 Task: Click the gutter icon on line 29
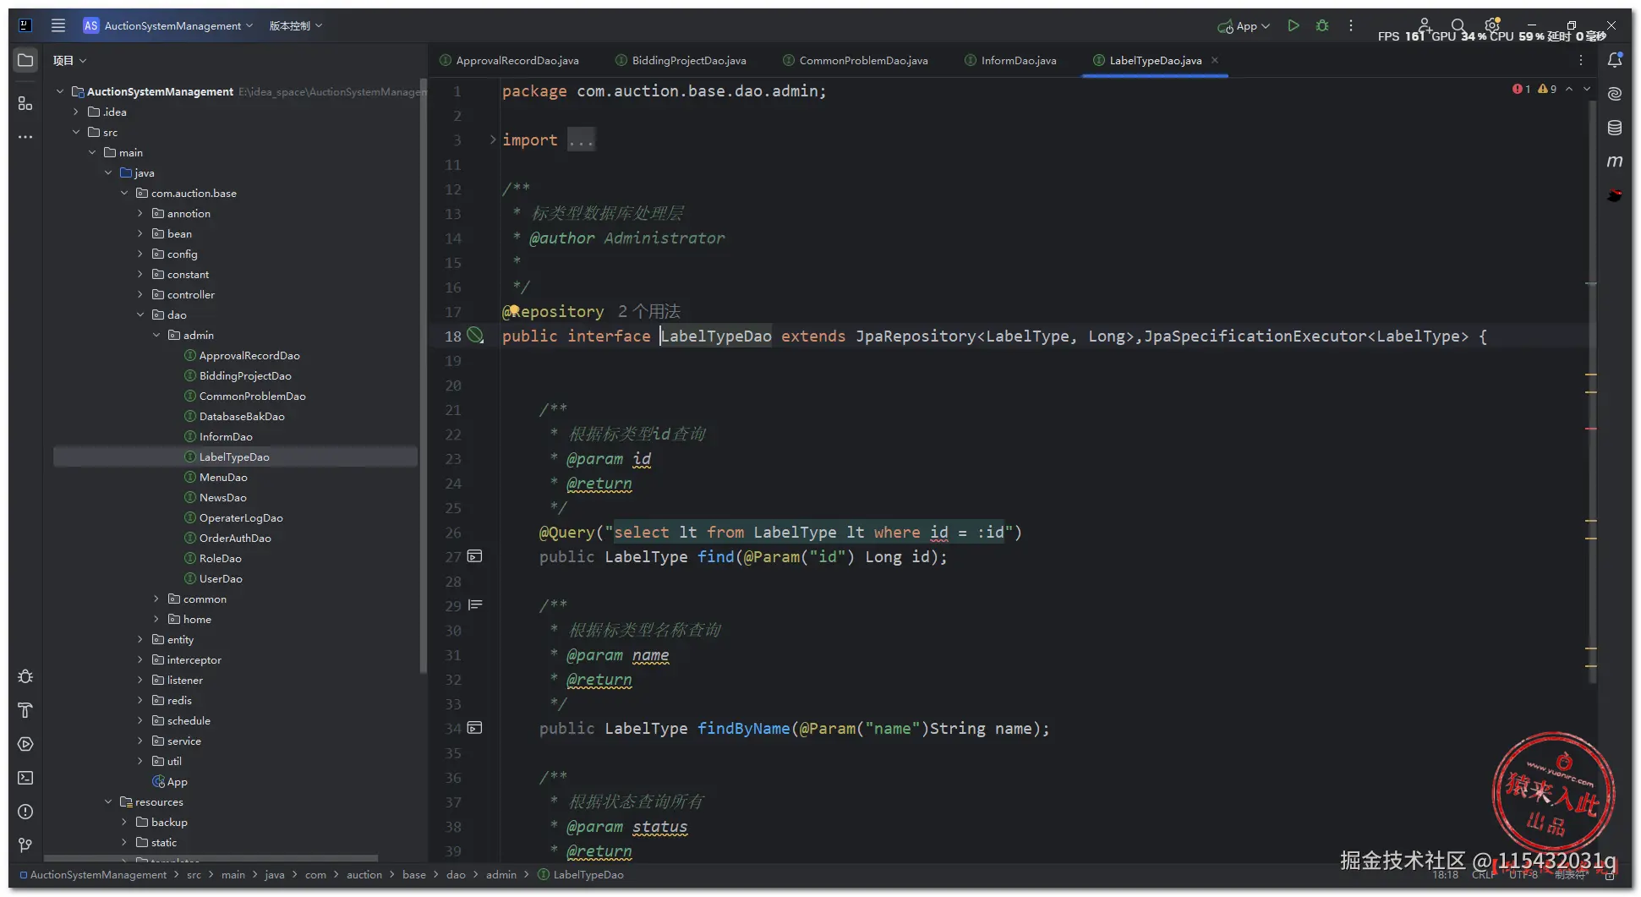click(x=475, y=605)
